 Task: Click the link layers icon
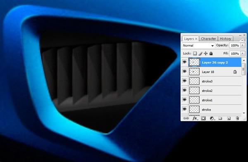(x=186, y=118)
